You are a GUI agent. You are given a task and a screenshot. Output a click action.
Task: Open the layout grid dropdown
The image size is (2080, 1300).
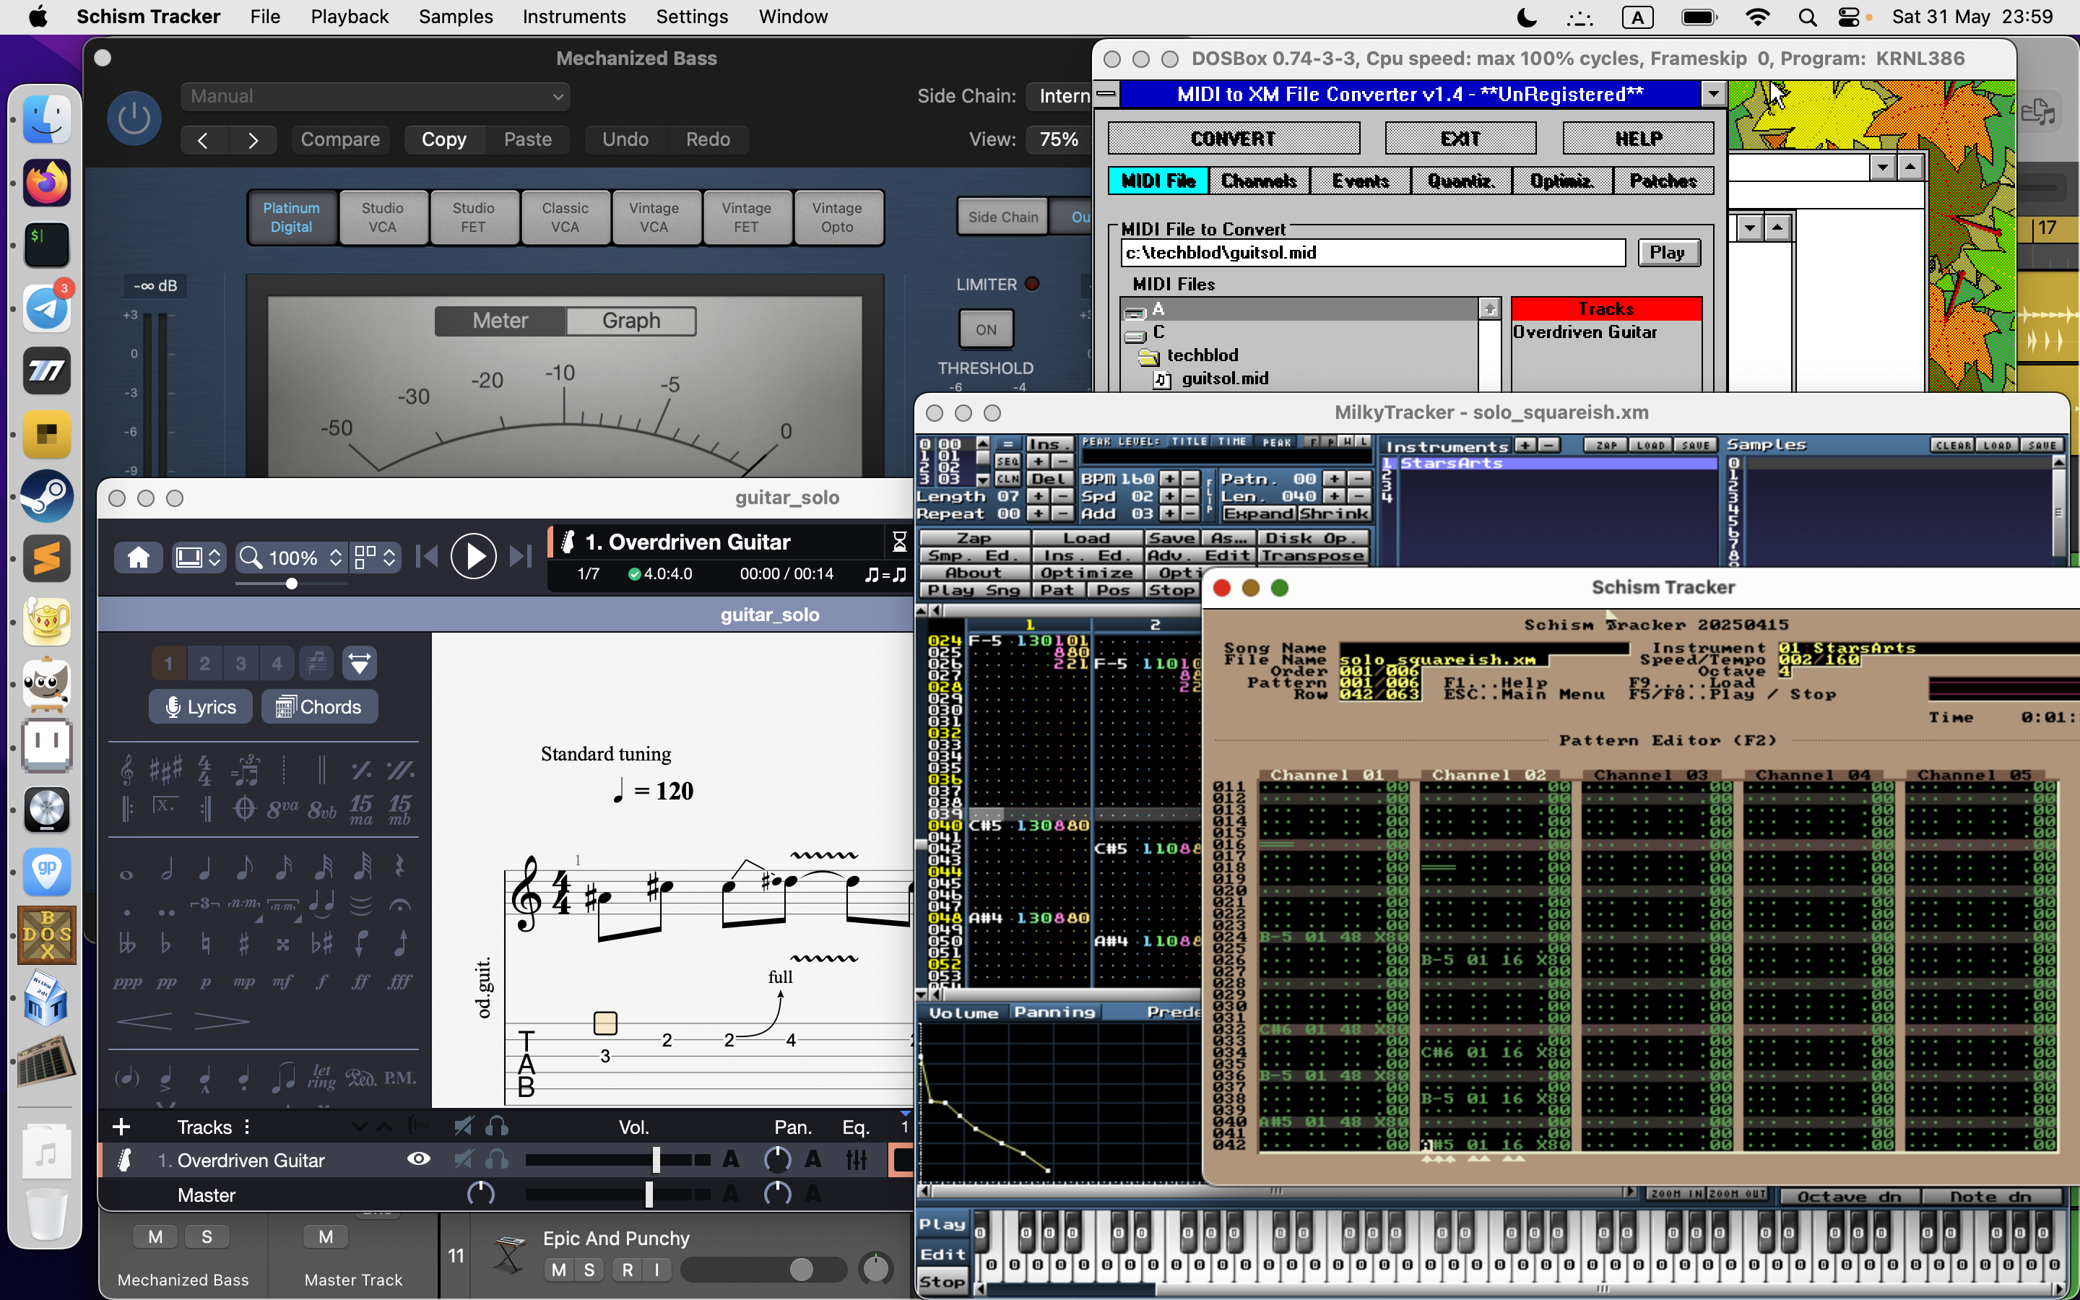(x=376, y=557)
